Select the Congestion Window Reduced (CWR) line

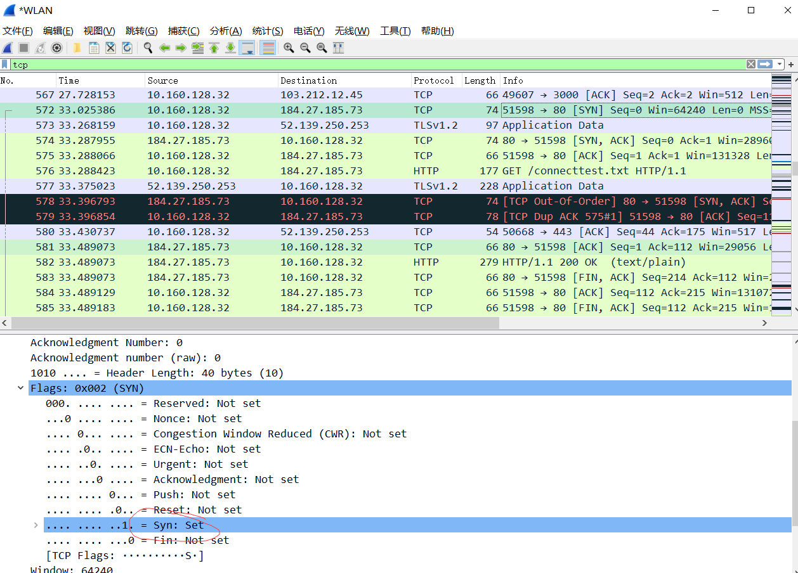[x=226, y=434]
